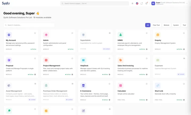The width and height of the screenshot is (191, 115).
Task: Open the Calculator module icon
Action: 120,86
